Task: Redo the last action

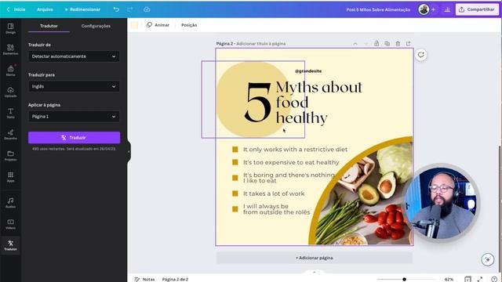Action: 129,9
